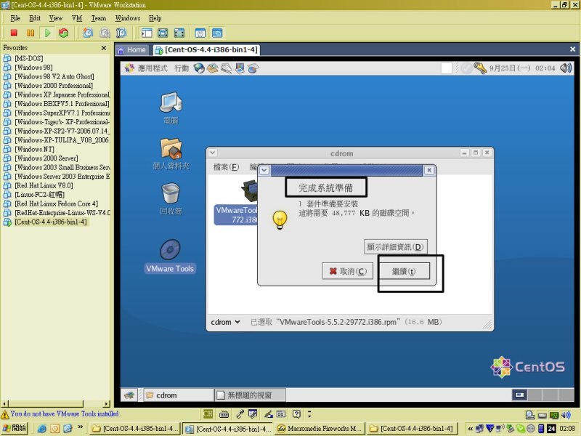The image size is (581, 436).
Task: Click the help question mark icon in the language bar
Action: tap(296, 414)
